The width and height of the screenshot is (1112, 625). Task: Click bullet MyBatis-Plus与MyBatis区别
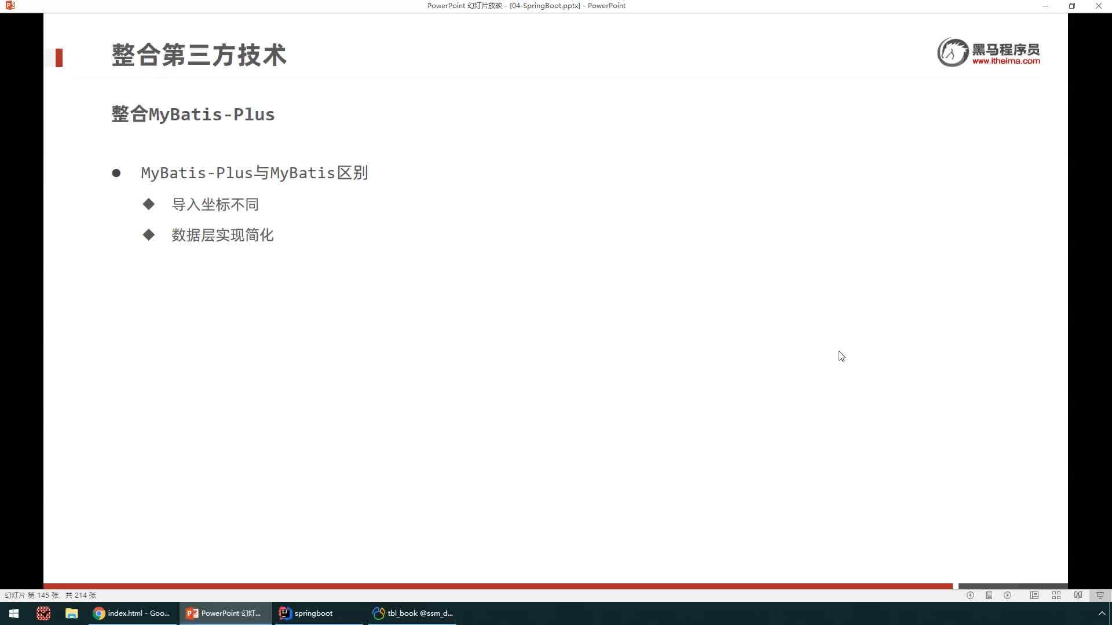254,173
